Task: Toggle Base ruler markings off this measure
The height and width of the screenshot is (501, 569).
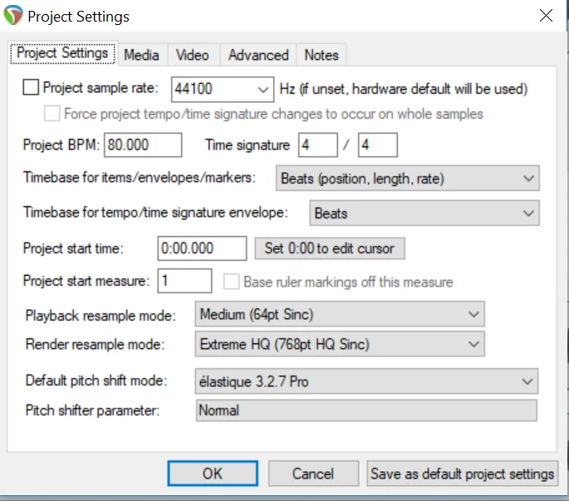Action: pyautogui.click(x=231, y=282)
